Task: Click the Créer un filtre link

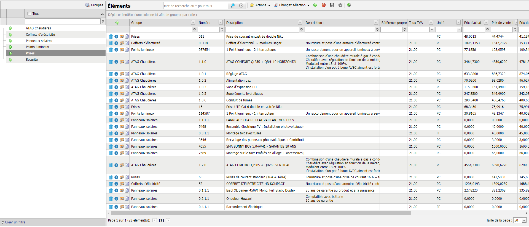Action: click(x=15, y=222)
